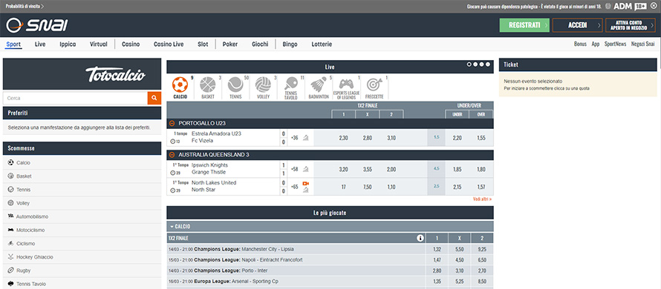Select the Volley live sport icon
Screen dimensions: 661x289
tap(263, 87)
